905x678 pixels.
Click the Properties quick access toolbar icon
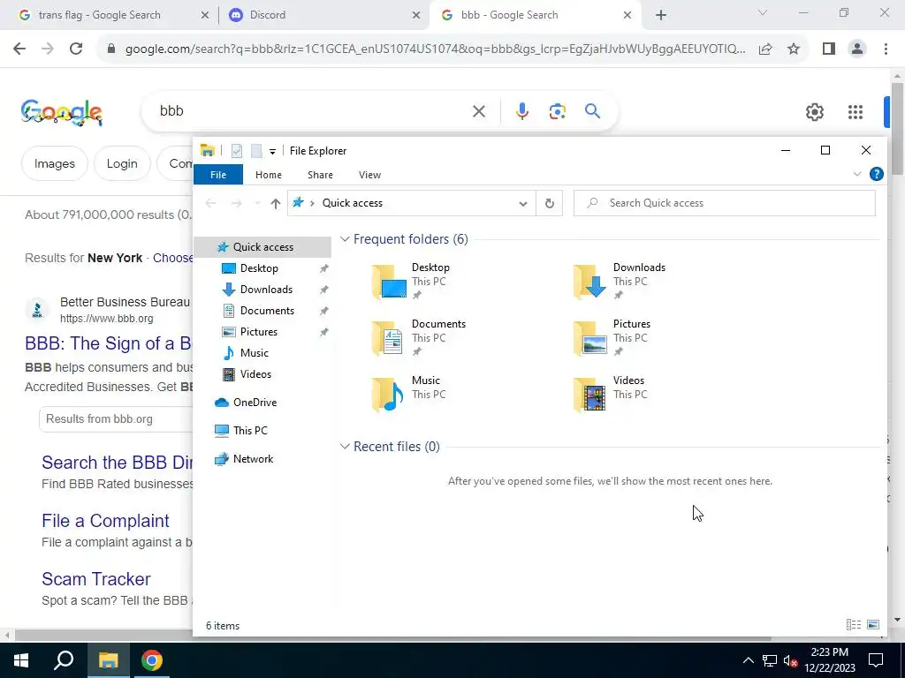pos(237,151)
